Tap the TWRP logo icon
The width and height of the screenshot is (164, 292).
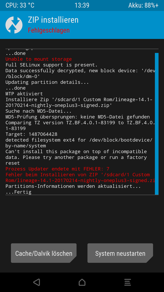[x=14, y=25]
